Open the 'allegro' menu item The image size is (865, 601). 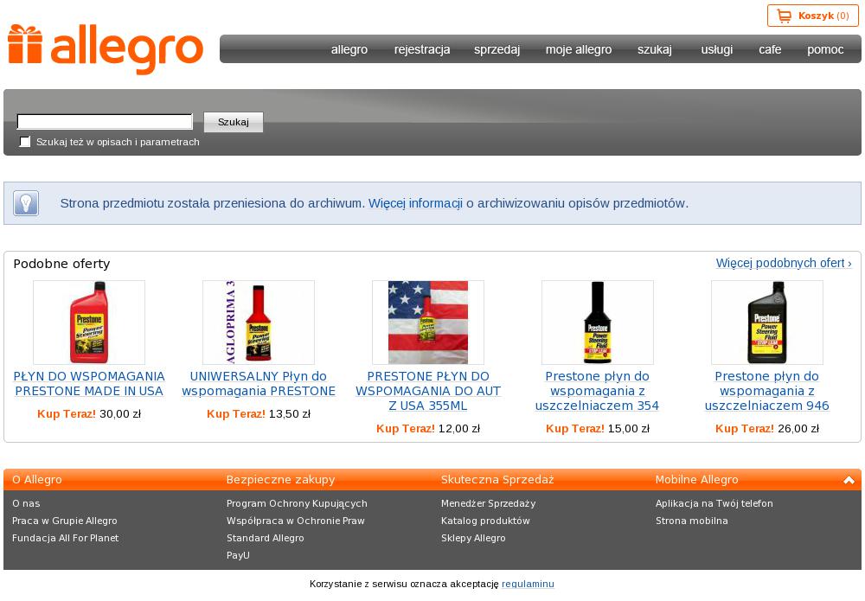click(349, 49)
